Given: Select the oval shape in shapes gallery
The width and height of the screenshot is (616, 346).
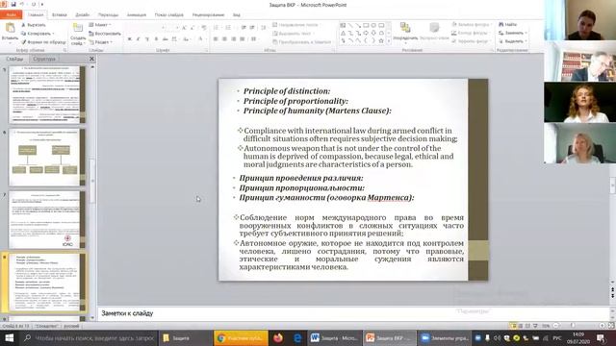Looking at the screenshot, I should tap(373, 25).
